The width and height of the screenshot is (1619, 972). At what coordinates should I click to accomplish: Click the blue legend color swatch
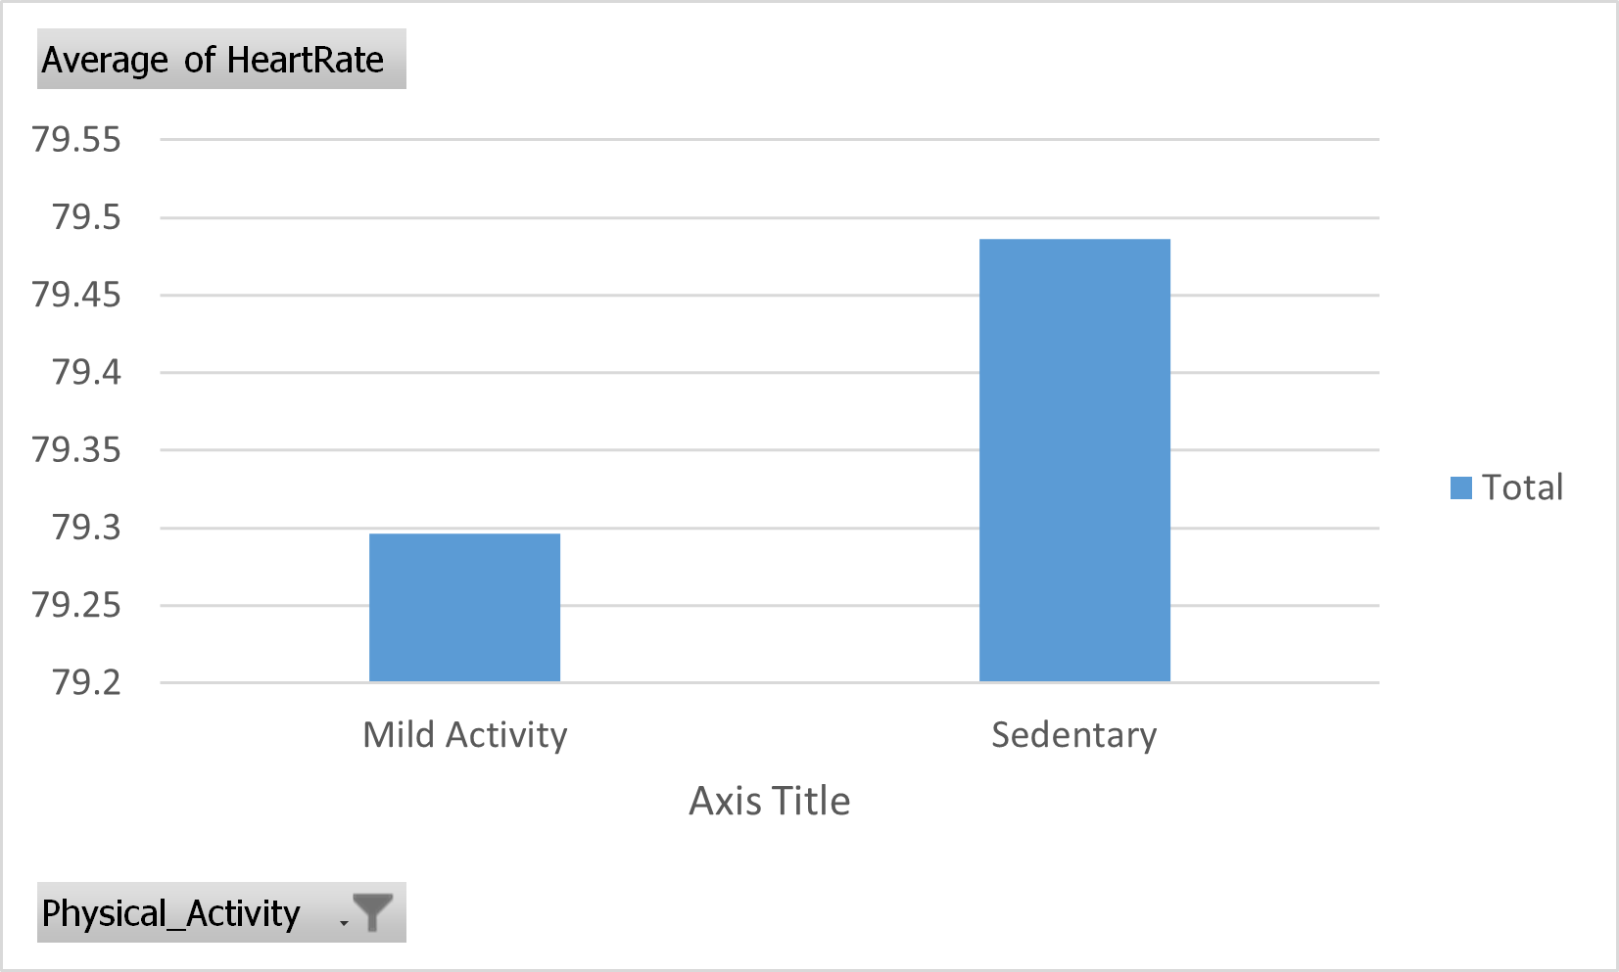point(1460,486)
